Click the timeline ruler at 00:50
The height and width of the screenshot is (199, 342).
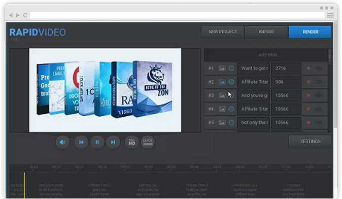point(241,167)
